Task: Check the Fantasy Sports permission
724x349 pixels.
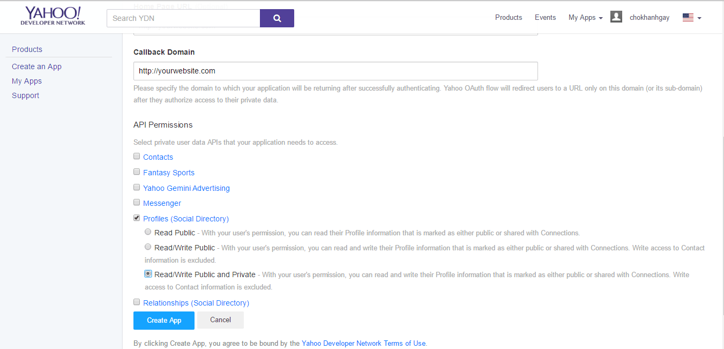Action: (x=137, y=171)
